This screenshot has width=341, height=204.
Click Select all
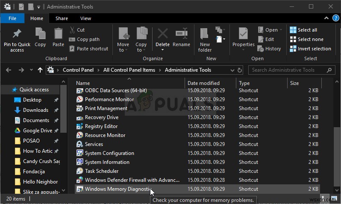point(303,30)
